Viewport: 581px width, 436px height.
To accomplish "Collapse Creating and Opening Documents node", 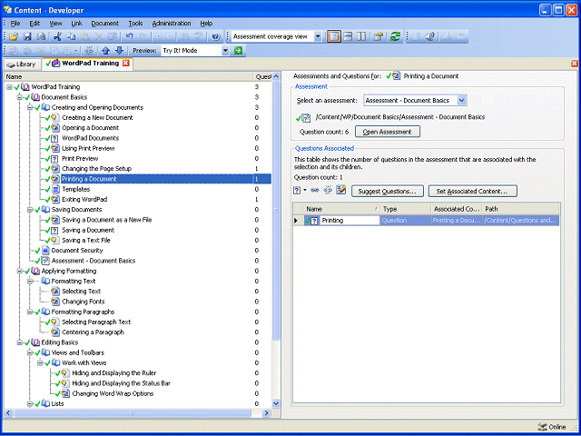I will coord(30,107).
